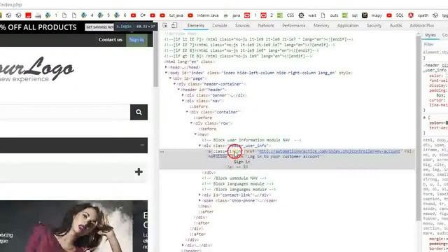Expand the div id contact-link node
Image resolution: width=448 pixels, height=252 pixels.
pyautogui.click(x=199, y=195)
